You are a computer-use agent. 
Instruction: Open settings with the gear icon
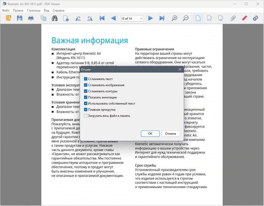pos(256,18)
